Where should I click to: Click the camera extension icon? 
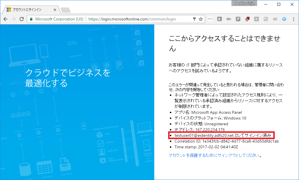[x=229, y=19]
